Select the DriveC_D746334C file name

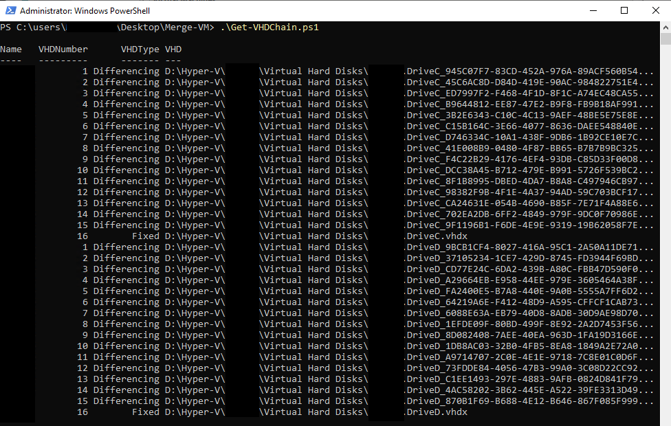(x=529, y=137)
